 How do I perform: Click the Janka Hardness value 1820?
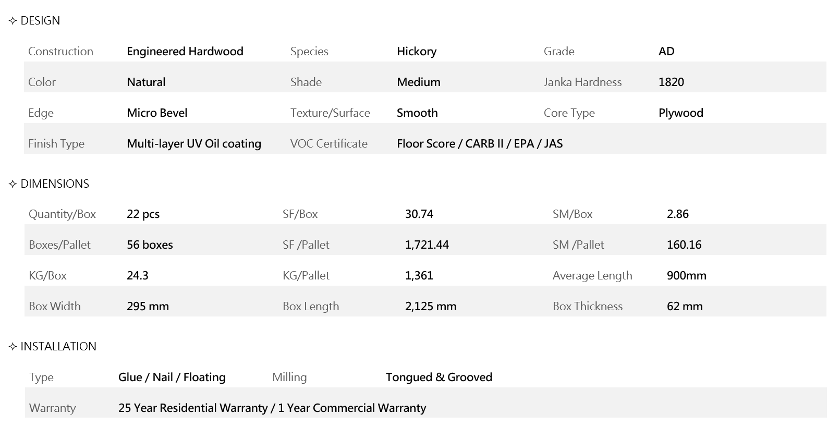671,82
